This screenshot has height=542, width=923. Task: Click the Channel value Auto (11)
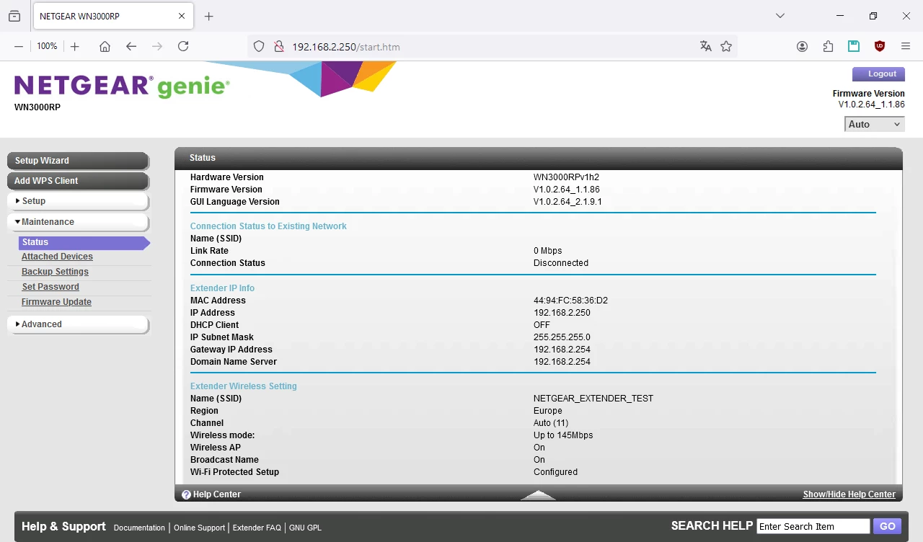click(x=551, y=423)
